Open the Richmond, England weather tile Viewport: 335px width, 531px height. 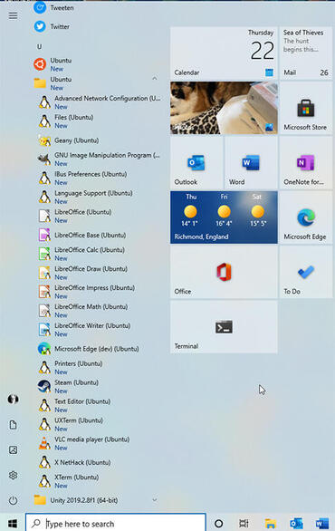pyautogui.click(x=224, y=217)
